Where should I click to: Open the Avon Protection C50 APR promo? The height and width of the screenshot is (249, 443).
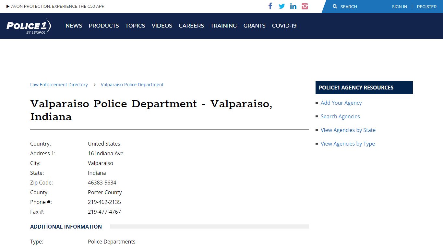[55, 6]
